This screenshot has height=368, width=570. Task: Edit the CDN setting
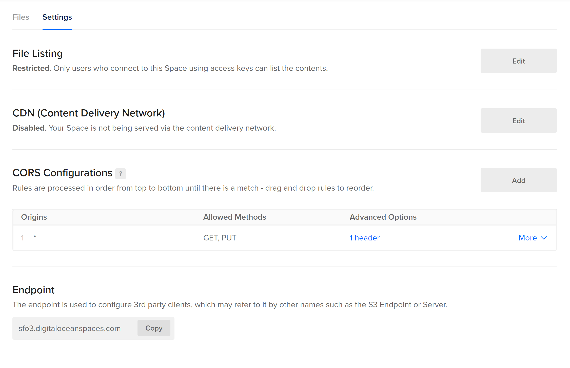pyautogui.click(x=518, y=121)
